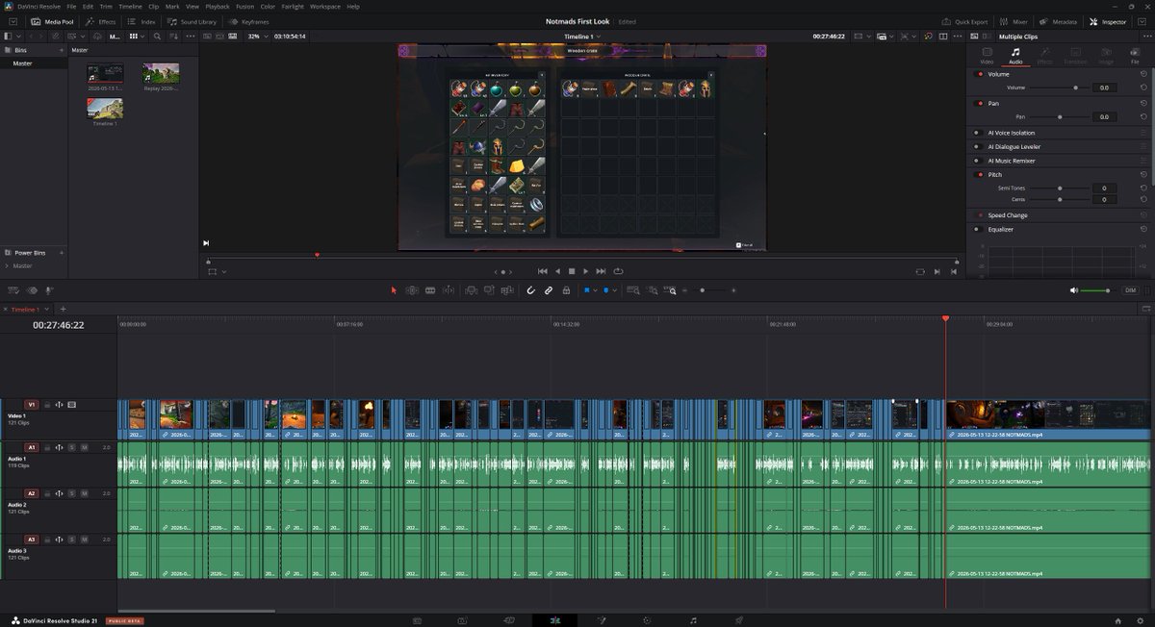Add a new timeline tab with plus
Image resolution: width=1155 pixels, height=627 pixels.
[63, 309]
